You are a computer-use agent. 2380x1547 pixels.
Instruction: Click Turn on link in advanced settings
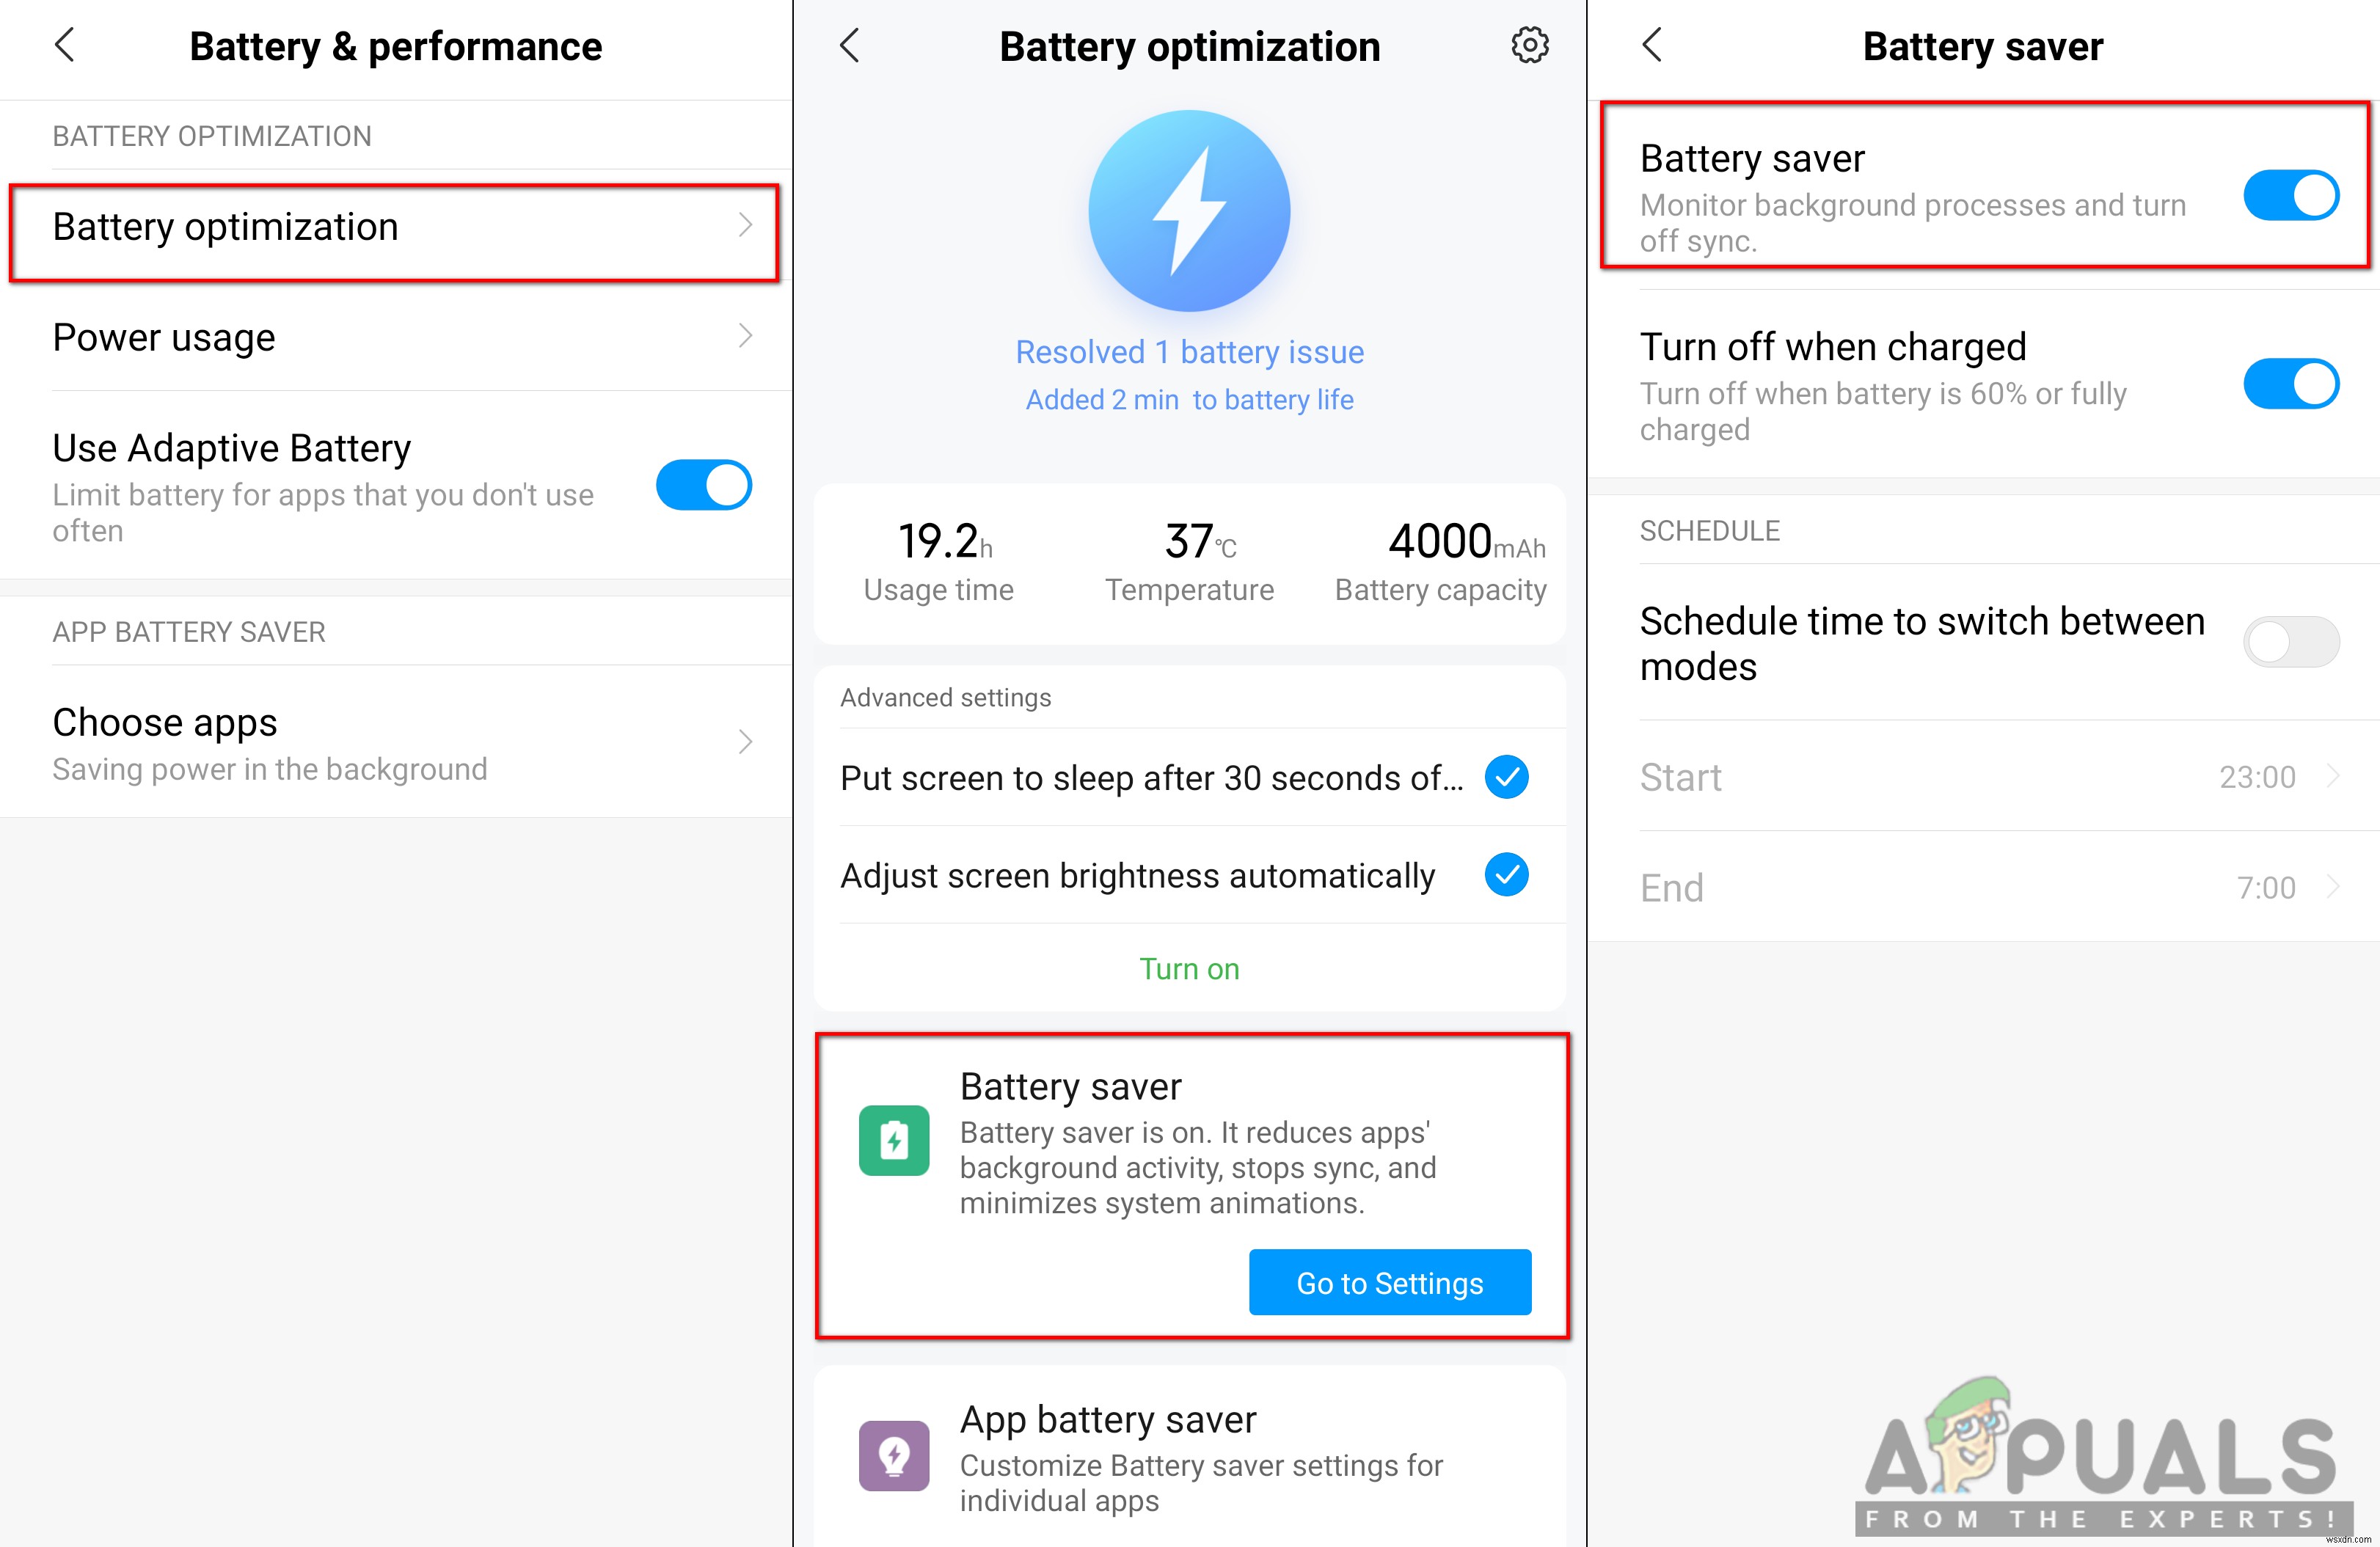(x=1189, y=968)
